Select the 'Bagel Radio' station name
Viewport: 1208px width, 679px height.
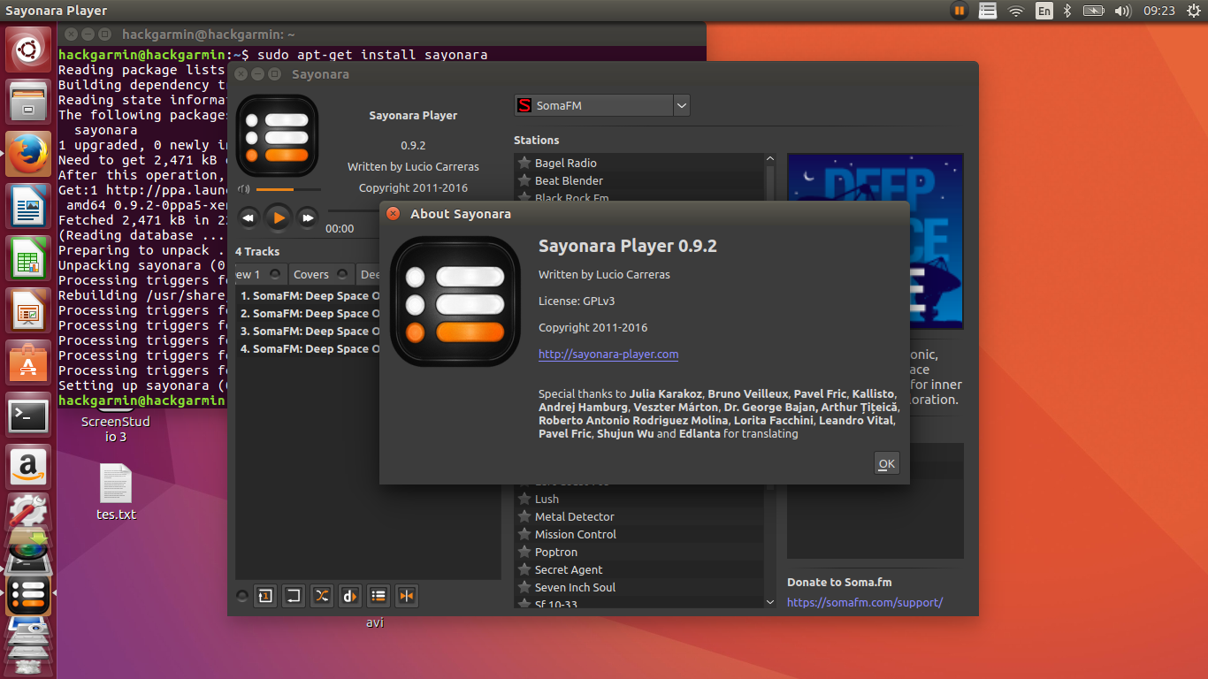click(x=566, y=163)
